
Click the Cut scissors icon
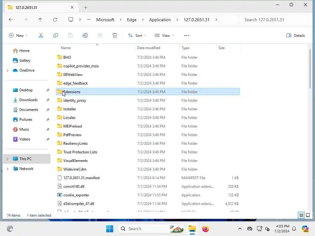click(41, 36)
